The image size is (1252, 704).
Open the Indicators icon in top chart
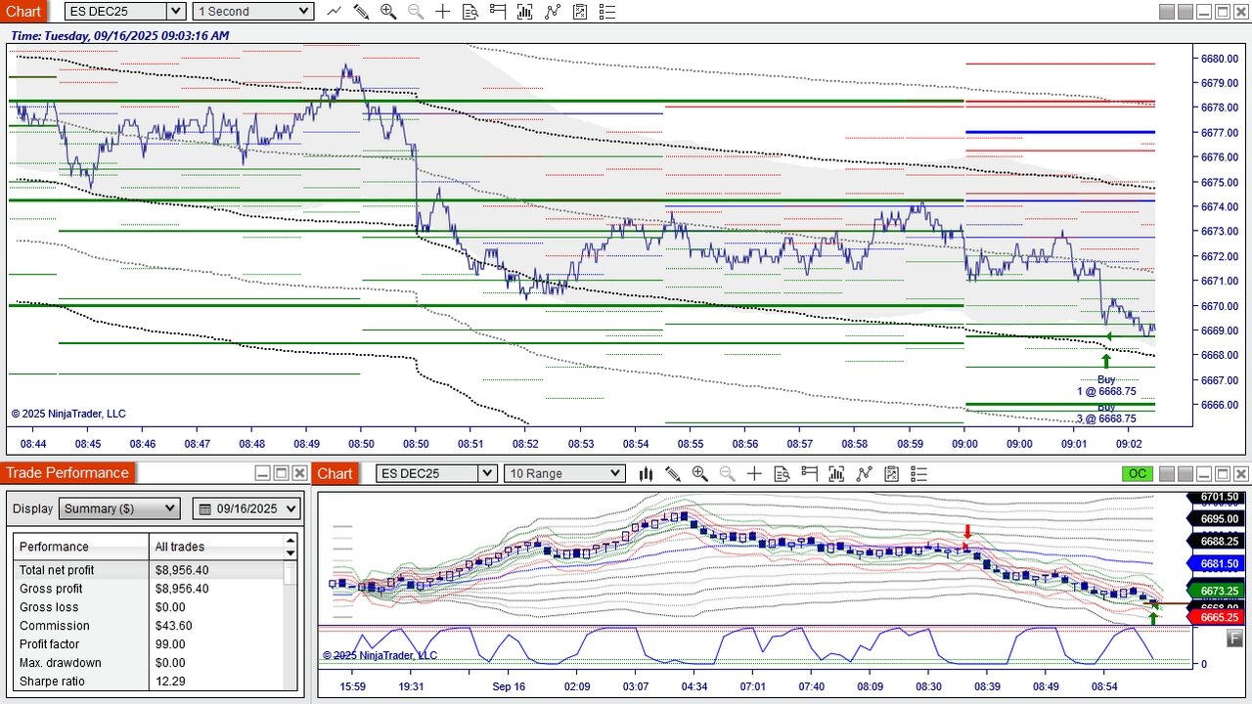coord(553,12)
